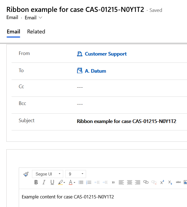Click the Copy Formatting paintbrush icon
Screen dimensions: 187x207
(x=26, y=174)
